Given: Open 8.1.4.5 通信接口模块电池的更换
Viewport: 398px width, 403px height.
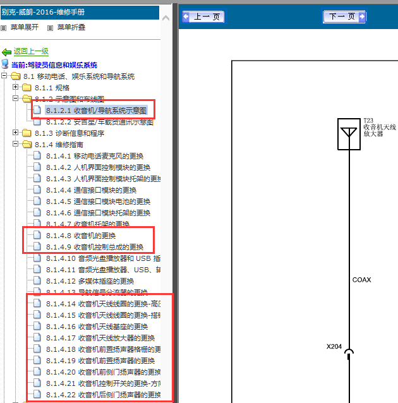Looking at the screenshot, I should pos(98,201).
